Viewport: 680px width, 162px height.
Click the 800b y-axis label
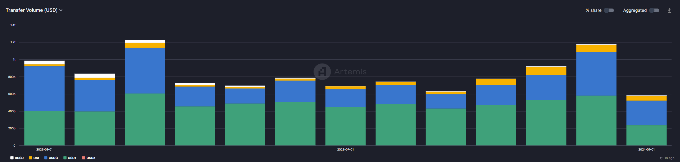coord(12,77)
